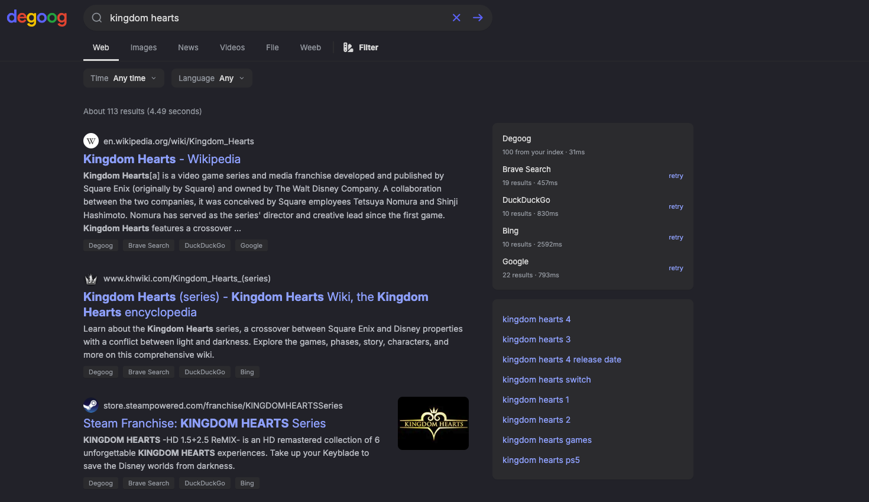This screenshot has width=869, height=502.
Task: Click the degoog logo
Action: 37,18
